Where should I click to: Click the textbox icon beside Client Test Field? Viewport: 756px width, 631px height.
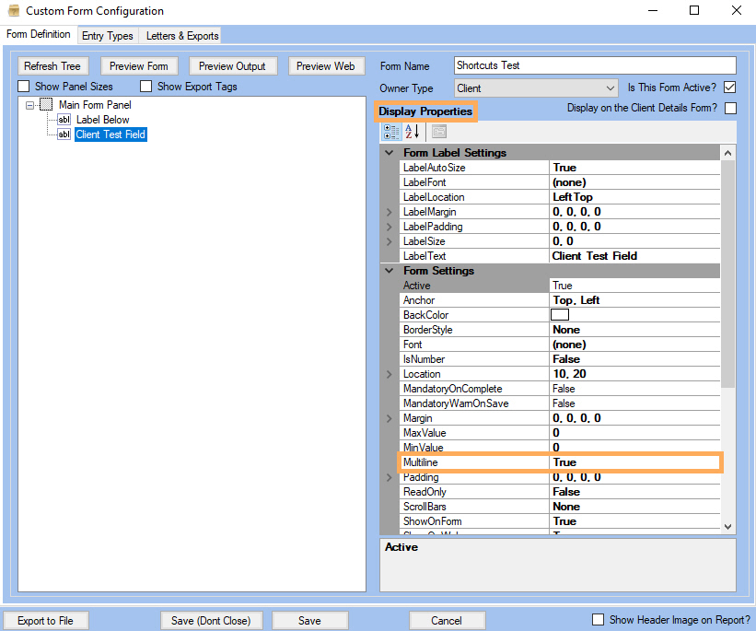[63, 134]
